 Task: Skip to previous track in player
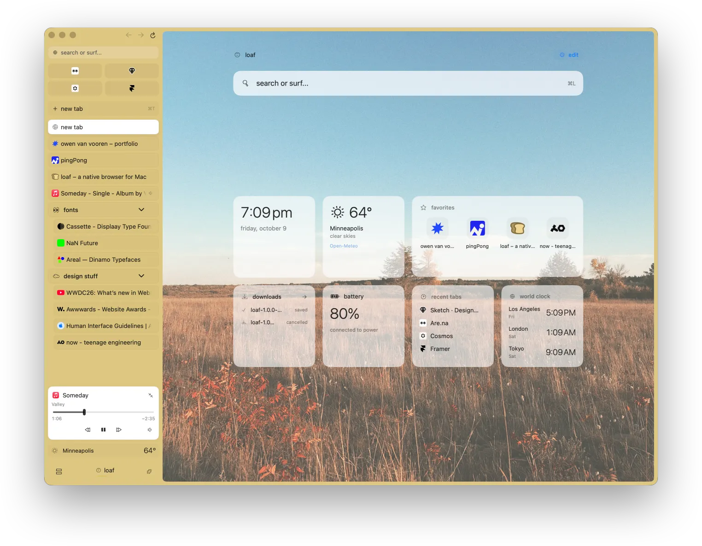88,430
